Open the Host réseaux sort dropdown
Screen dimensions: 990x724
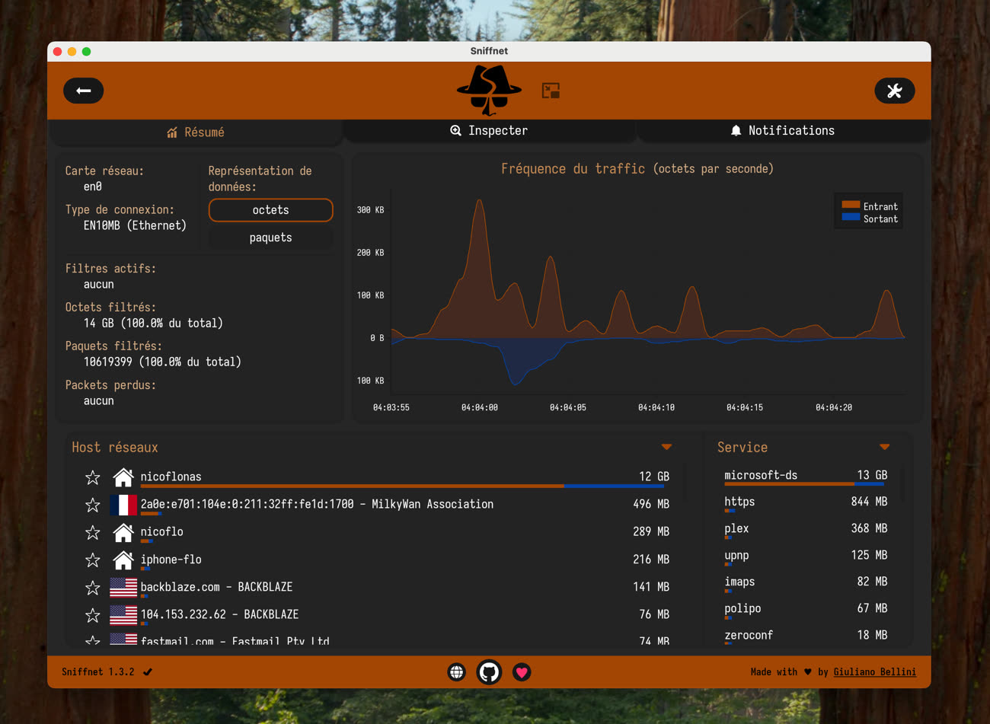pyautogui.click(x=666, y=447)
